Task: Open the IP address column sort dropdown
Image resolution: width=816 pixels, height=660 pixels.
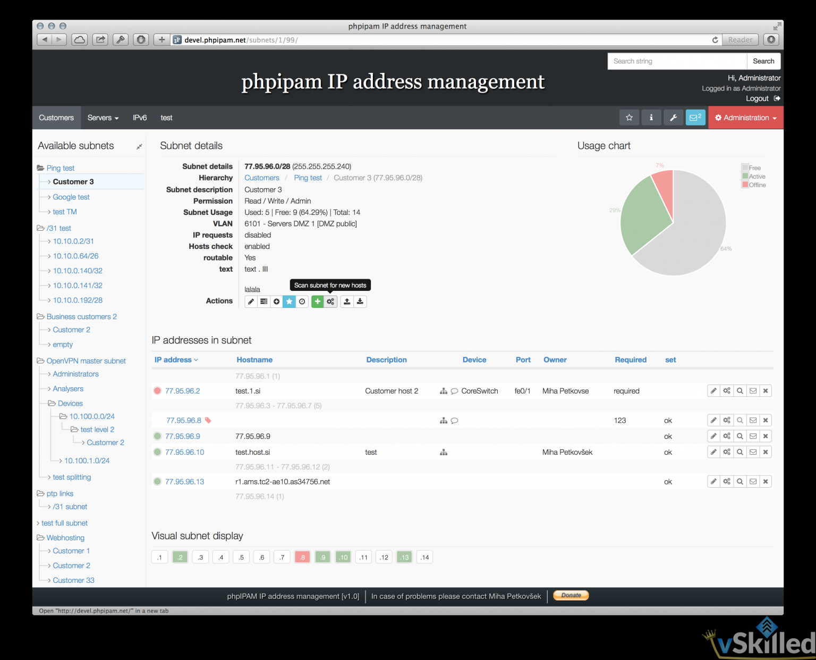Action: (176, 360)
